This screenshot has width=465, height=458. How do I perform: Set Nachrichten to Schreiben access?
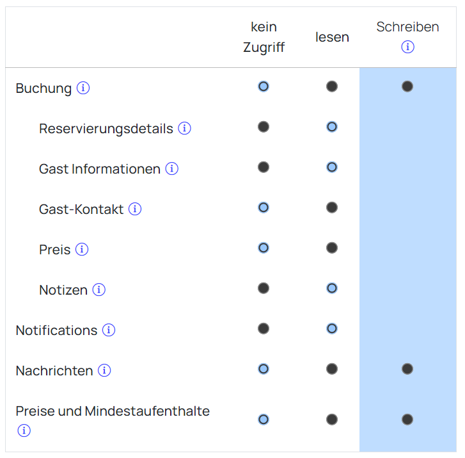pyautogui.click(x=407, y=369)
